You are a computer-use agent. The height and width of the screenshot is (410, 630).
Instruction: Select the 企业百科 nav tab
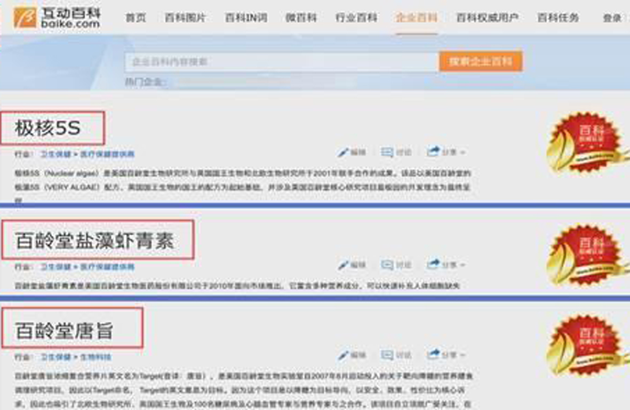click(417, 18)
